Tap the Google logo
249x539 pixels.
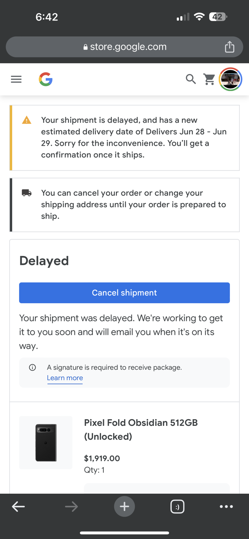click(46, 79)
